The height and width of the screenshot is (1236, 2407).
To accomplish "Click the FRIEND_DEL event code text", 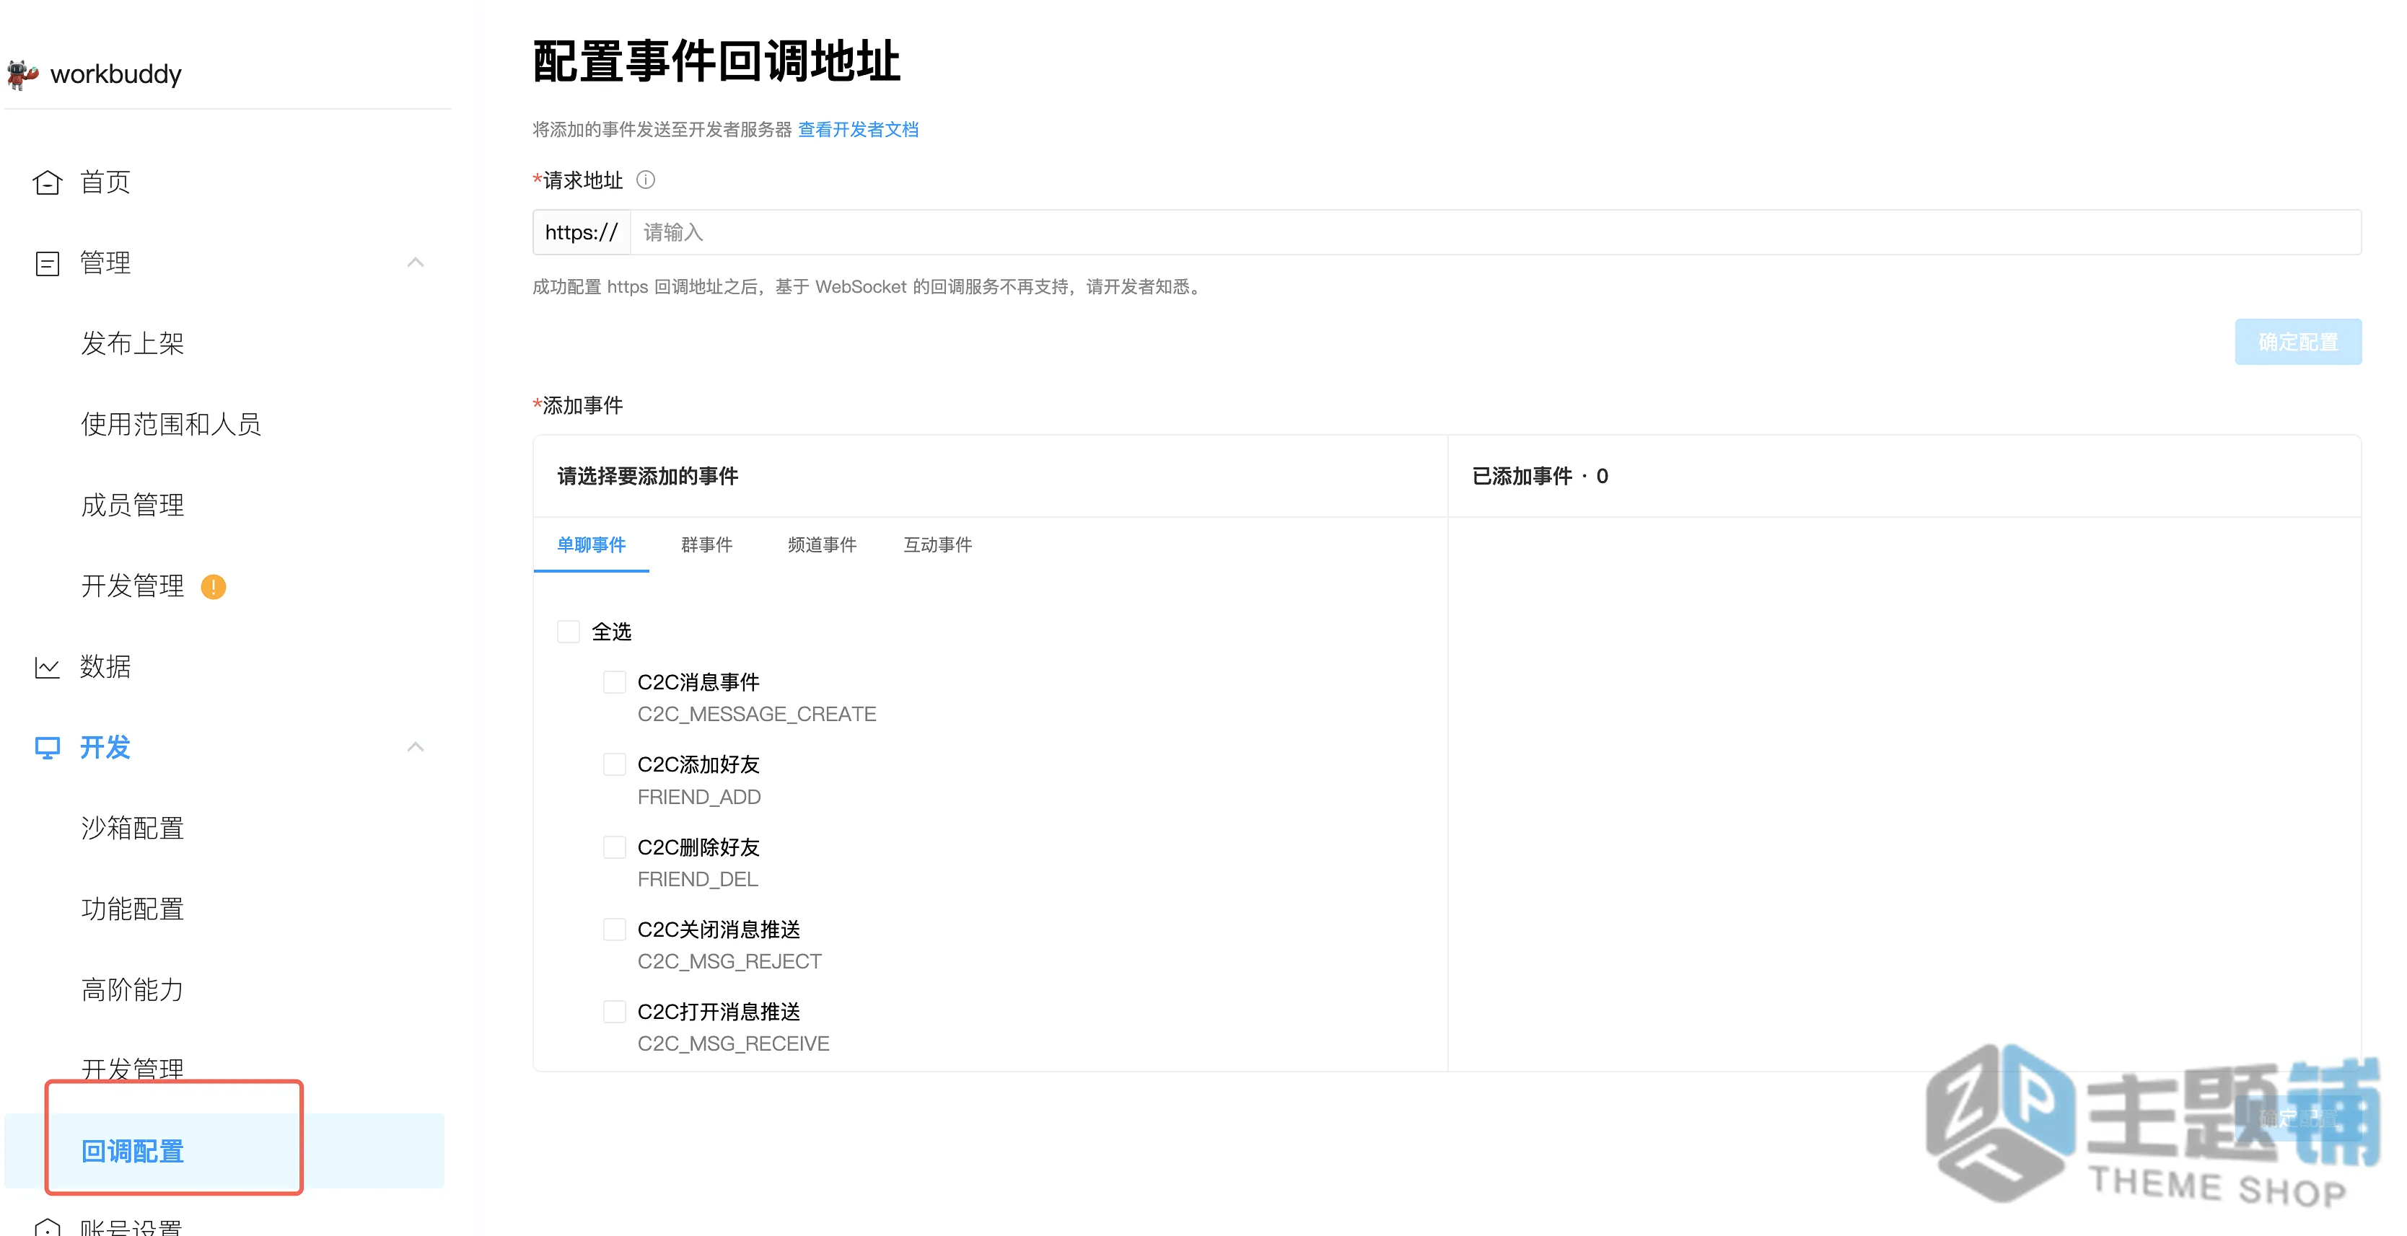I will pyautogui.click(x=698, y=879).
